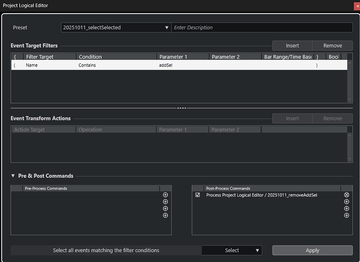Add first Pre-Process command with plus icon

[x=165, y=195]
